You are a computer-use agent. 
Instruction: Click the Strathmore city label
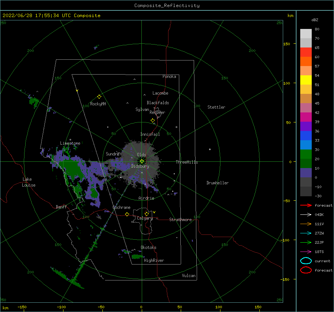click(x=180, y=220)
